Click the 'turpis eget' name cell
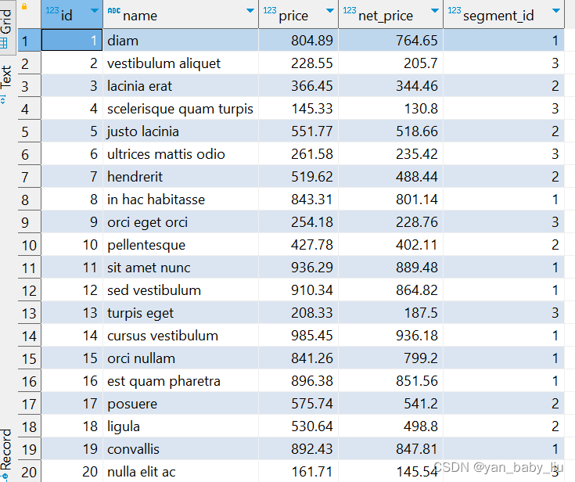 [x=181, y=313]
